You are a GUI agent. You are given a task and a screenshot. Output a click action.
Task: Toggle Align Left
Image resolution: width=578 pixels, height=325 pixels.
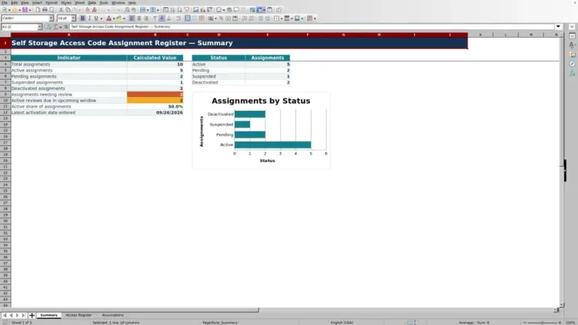[x=132, y=18]
